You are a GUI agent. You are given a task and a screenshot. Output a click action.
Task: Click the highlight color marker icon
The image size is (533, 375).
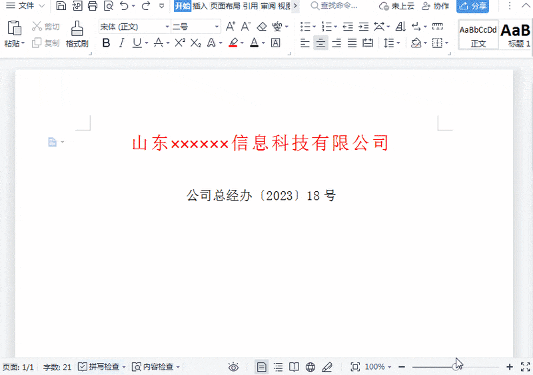(x=233, y=43)
